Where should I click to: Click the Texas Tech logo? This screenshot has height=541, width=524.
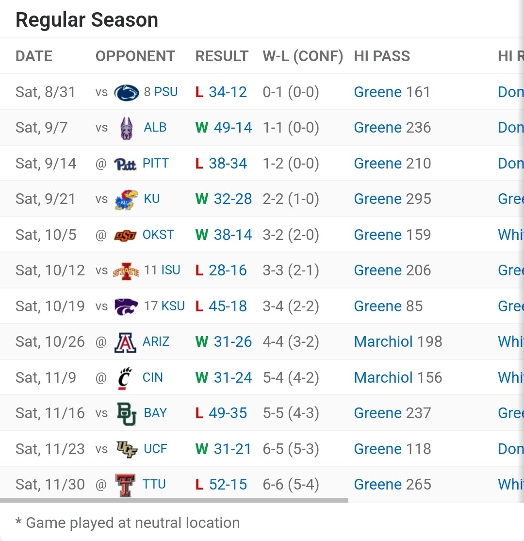(x=125, y=485)
